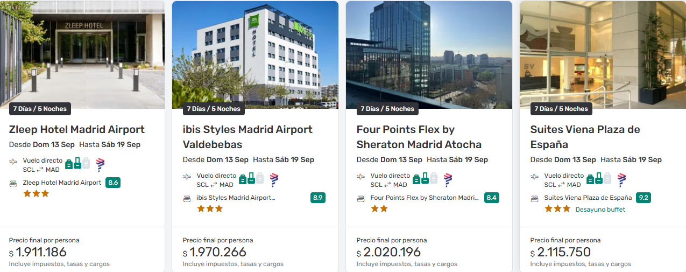Click the 8.6 rating badge for Zleep Hotel
Image resolution: width=686 pixels, height=272 pixels.
coord(113,183)
